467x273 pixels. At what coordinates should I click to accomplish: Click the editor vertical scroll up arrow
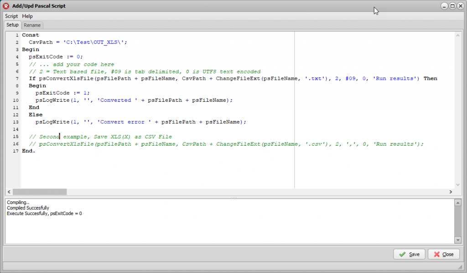click(x=458, y=35)
